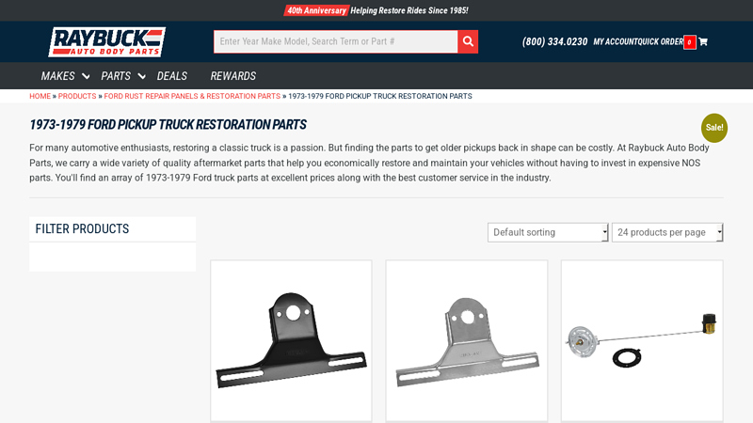Click the red search magnifier button
The image size is (753, 423).
[468, 41]
